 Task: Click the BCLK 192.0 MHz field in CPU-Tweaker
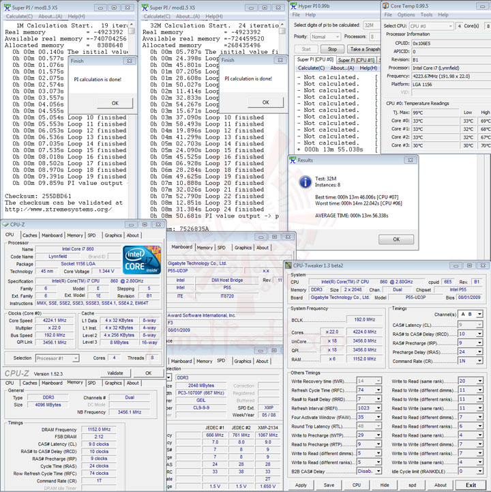(x=365, y=319)
